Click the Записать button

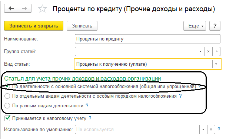[82, 26]
